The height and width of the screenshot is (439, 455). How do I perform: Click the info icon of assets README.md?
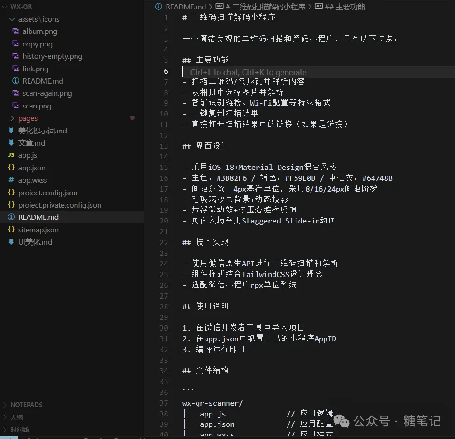16,81
